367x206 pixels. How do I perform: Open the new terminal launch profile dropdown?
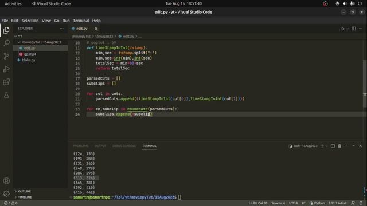pyautogui.click(x=326, y=146)
